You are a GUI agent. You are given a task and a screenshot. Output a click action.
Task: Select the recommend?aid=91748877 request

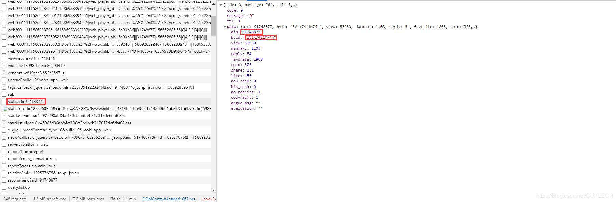[x=105, y=180]
